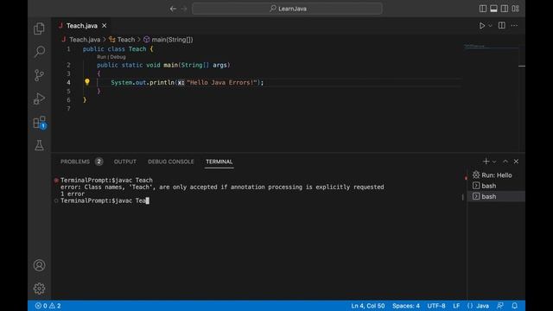Viewport: 553px width, 311px height.
Task: Click the lightbulb quick fix icon
Action: click(86, 82)
